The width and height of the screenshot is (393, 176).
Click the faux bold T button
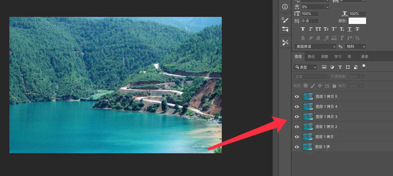click(303, 29)
